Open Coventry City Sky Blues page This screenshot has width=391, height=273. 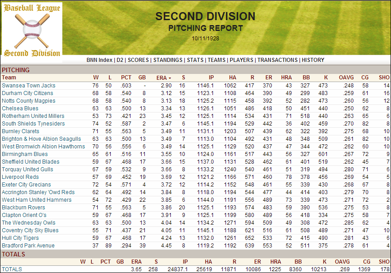point(30,230)
